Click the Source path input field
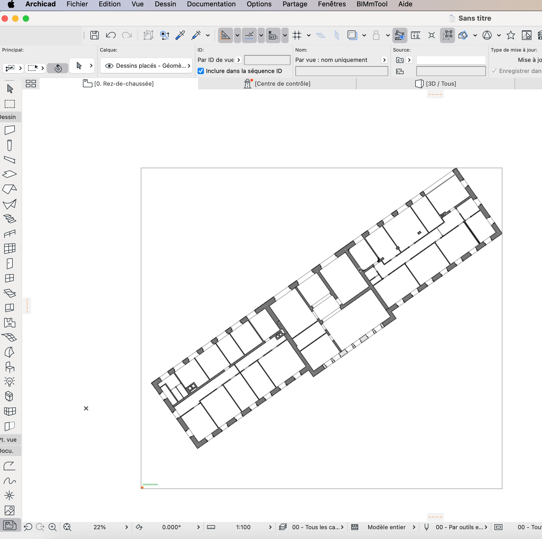This screenshot has width=542, height=539. (451, 60)
